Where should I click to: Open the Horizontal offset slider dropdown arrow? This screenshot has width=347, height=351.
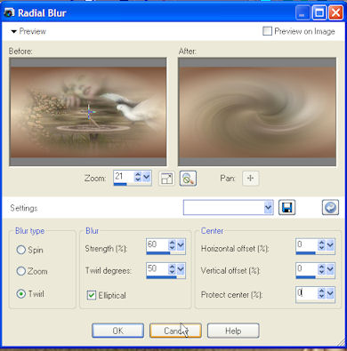pos(330,245)
